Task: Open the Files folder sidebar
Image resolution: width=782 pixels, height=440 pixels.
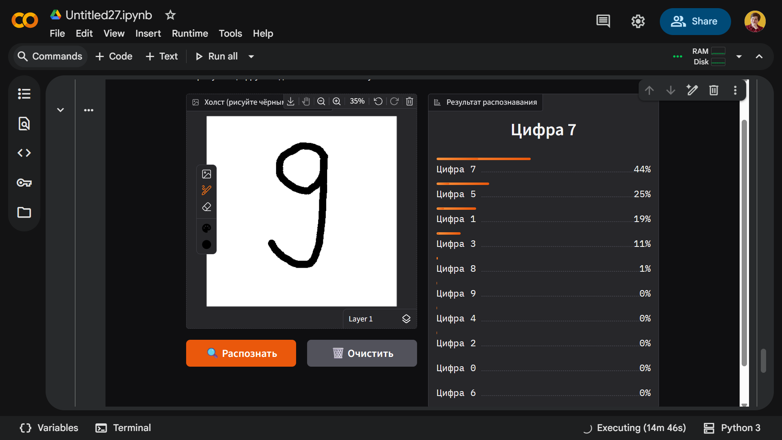Action: tap(24, 212)
